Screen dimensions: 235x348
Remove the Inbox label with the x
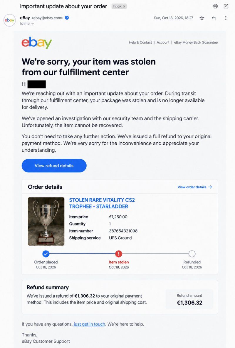point(124,6)
